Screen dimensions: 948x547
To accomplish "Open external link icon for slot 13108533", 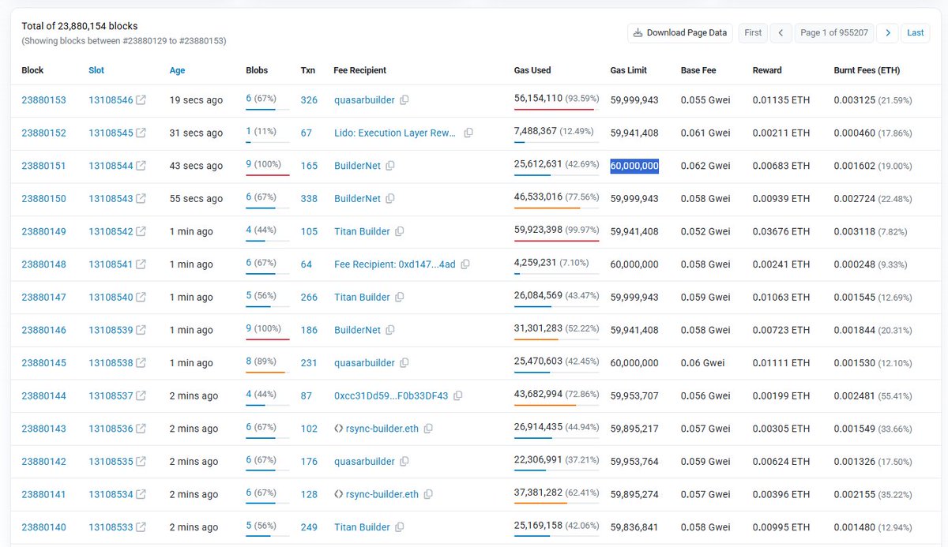I will (141, 527).
